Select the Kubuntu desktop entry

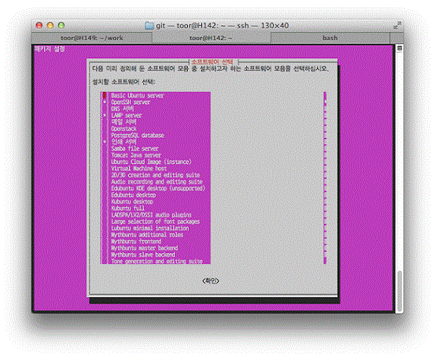coord(132,202)
